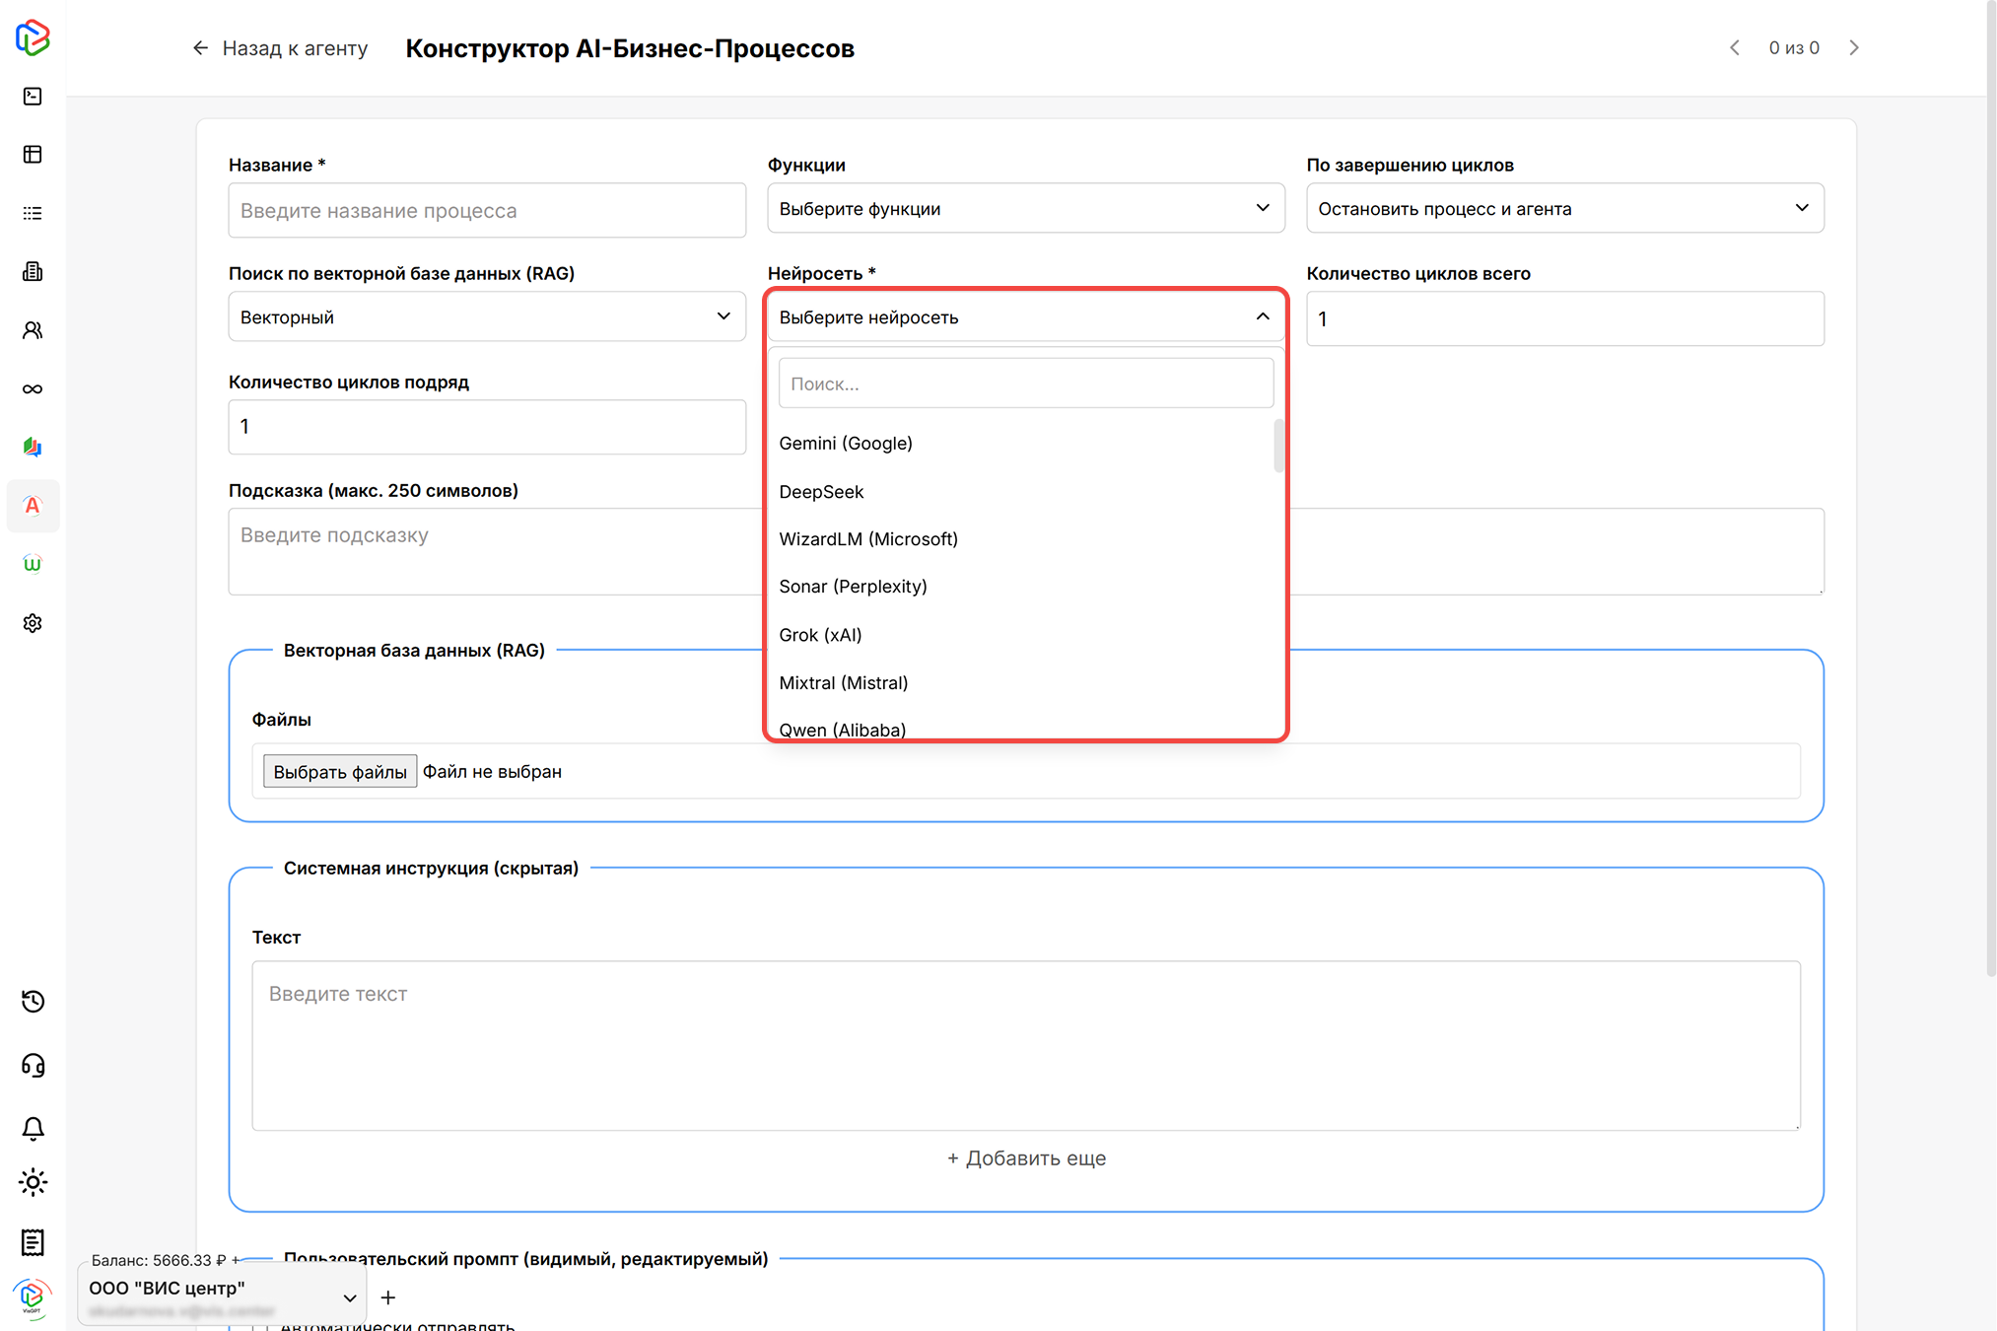Screen dimensions: 1997x1331
Task: Click the red letter A sidebar icon
Action: (x=33, y=506)
